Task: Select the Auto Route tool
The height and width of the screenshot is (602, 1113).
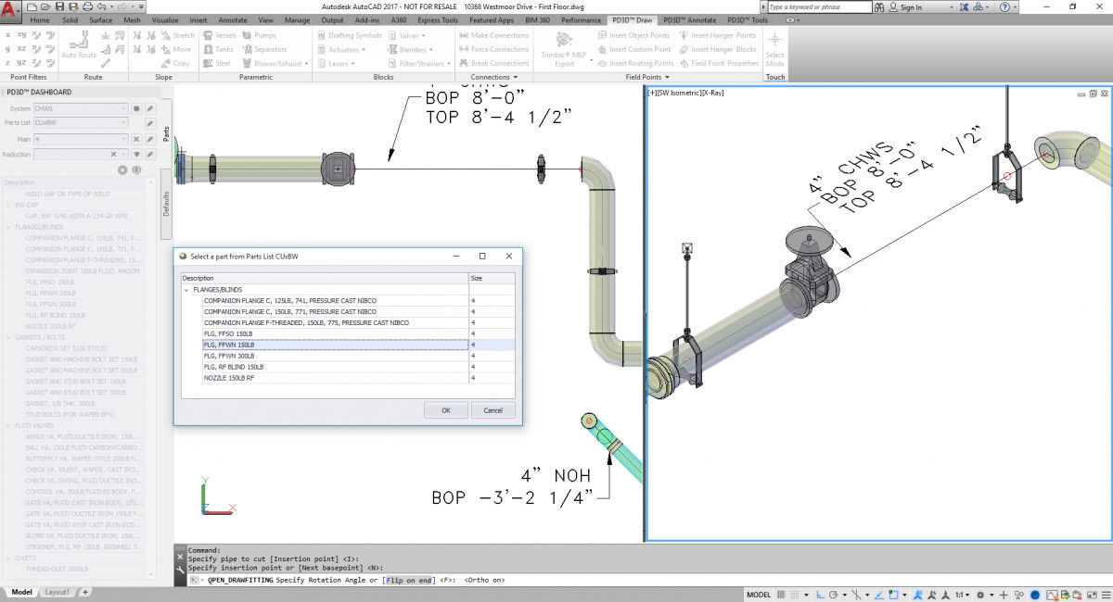Action: (77, 48)
